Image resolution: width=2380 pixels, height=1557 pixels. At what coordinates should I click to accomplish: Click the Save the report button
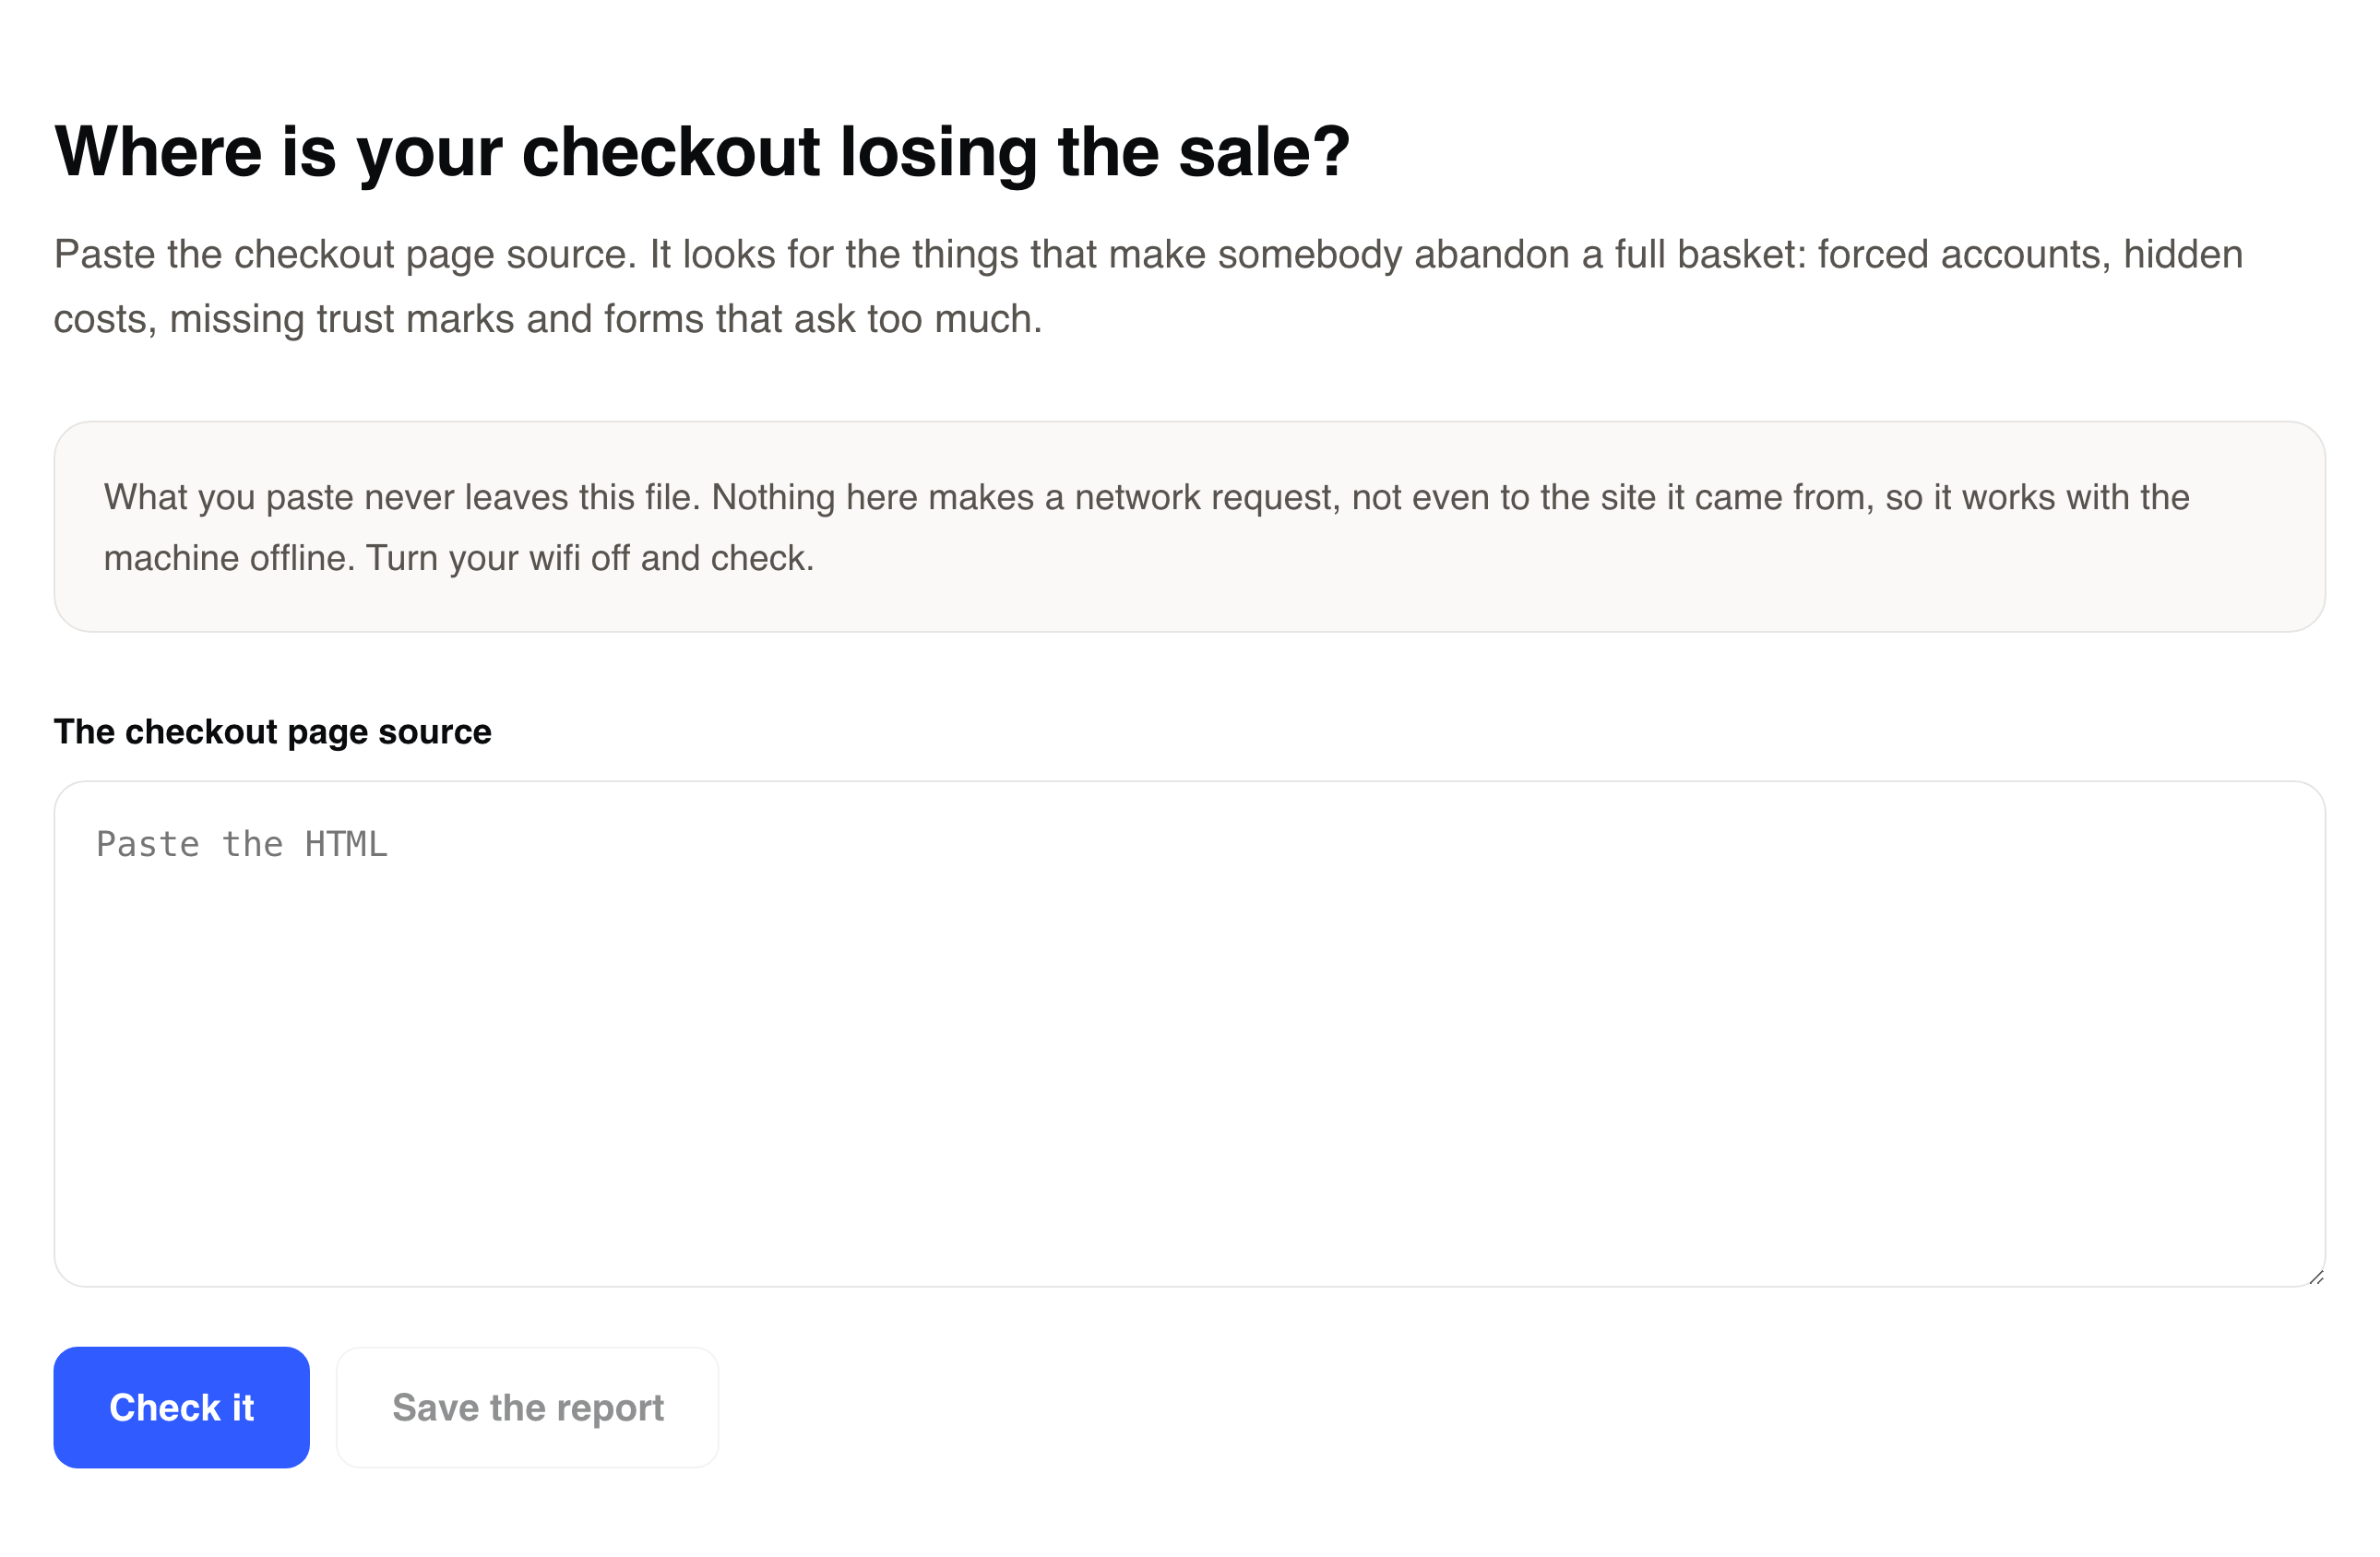[x=527, y=1407]
